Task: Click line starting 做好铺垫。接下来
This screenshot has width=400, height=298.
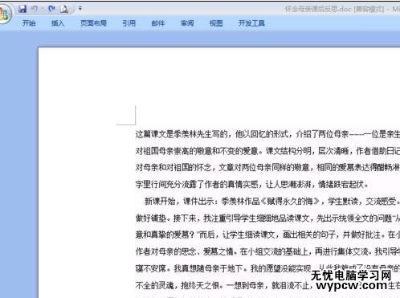Action: [267, 218]
